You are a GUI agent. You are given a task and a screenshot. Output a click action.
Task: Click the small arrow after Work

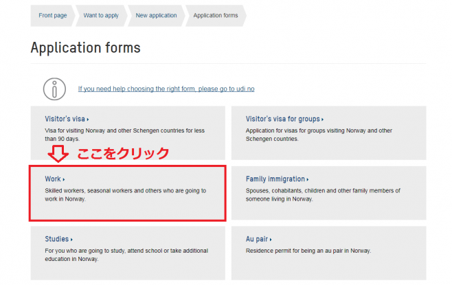coord(64,180)
